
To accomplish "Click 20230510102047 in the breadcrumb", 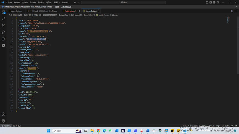I will point(50,15).
